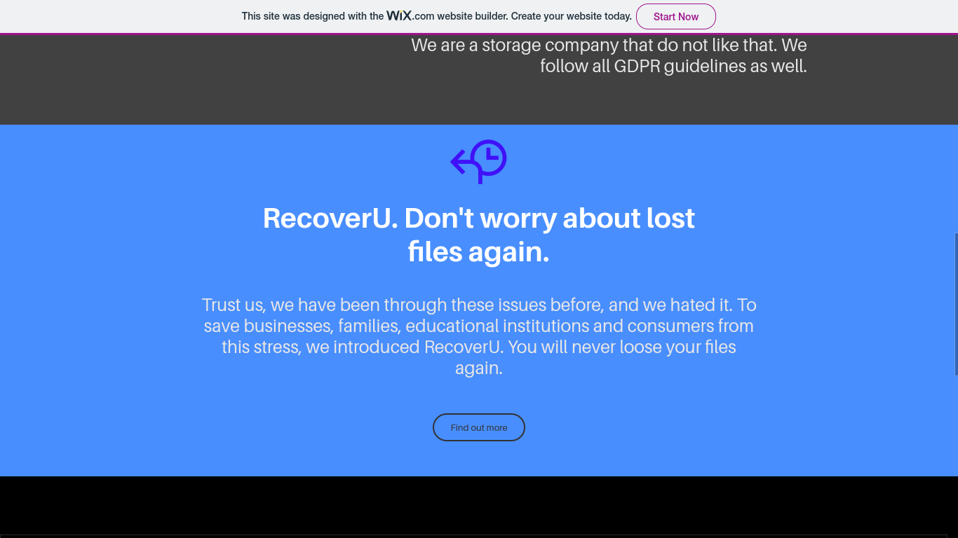Click the left-pointing arrow of the restore icon
Viewport: 958px width, 538px height.
point(460,163)
